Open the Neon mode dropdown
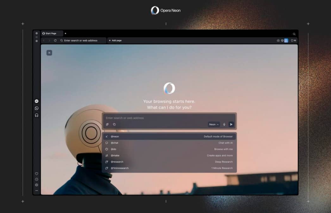Viewport: 331px width, 213px height. (x=213, y=124)
